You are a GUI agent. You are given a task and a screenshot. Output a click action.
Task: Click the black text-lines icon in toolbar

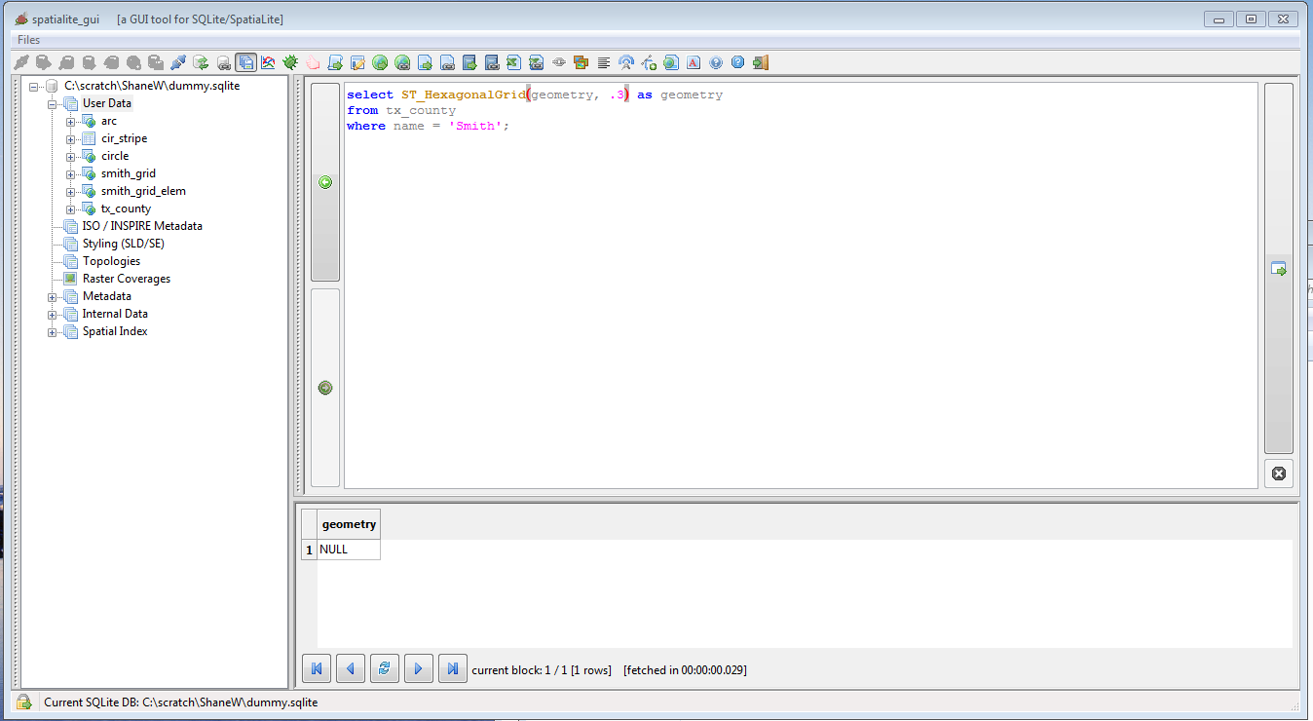coord(604,62)
